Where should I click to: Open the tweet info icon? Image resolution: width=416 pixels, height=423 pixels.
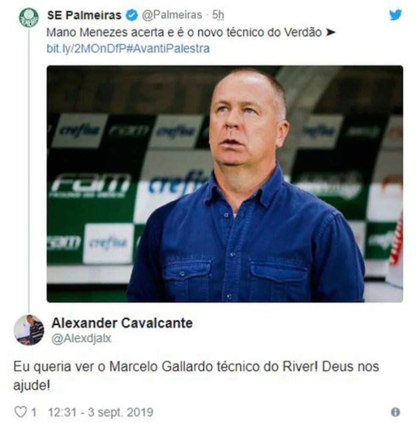click(395, 412)
